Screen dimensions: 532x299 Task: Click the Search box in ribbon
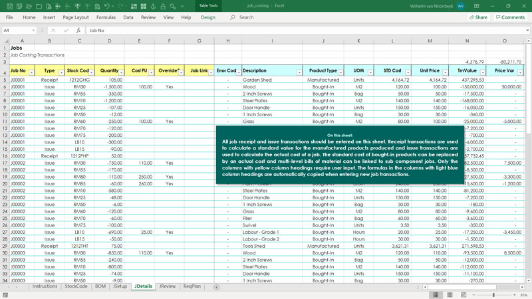[x=242, y=17]
